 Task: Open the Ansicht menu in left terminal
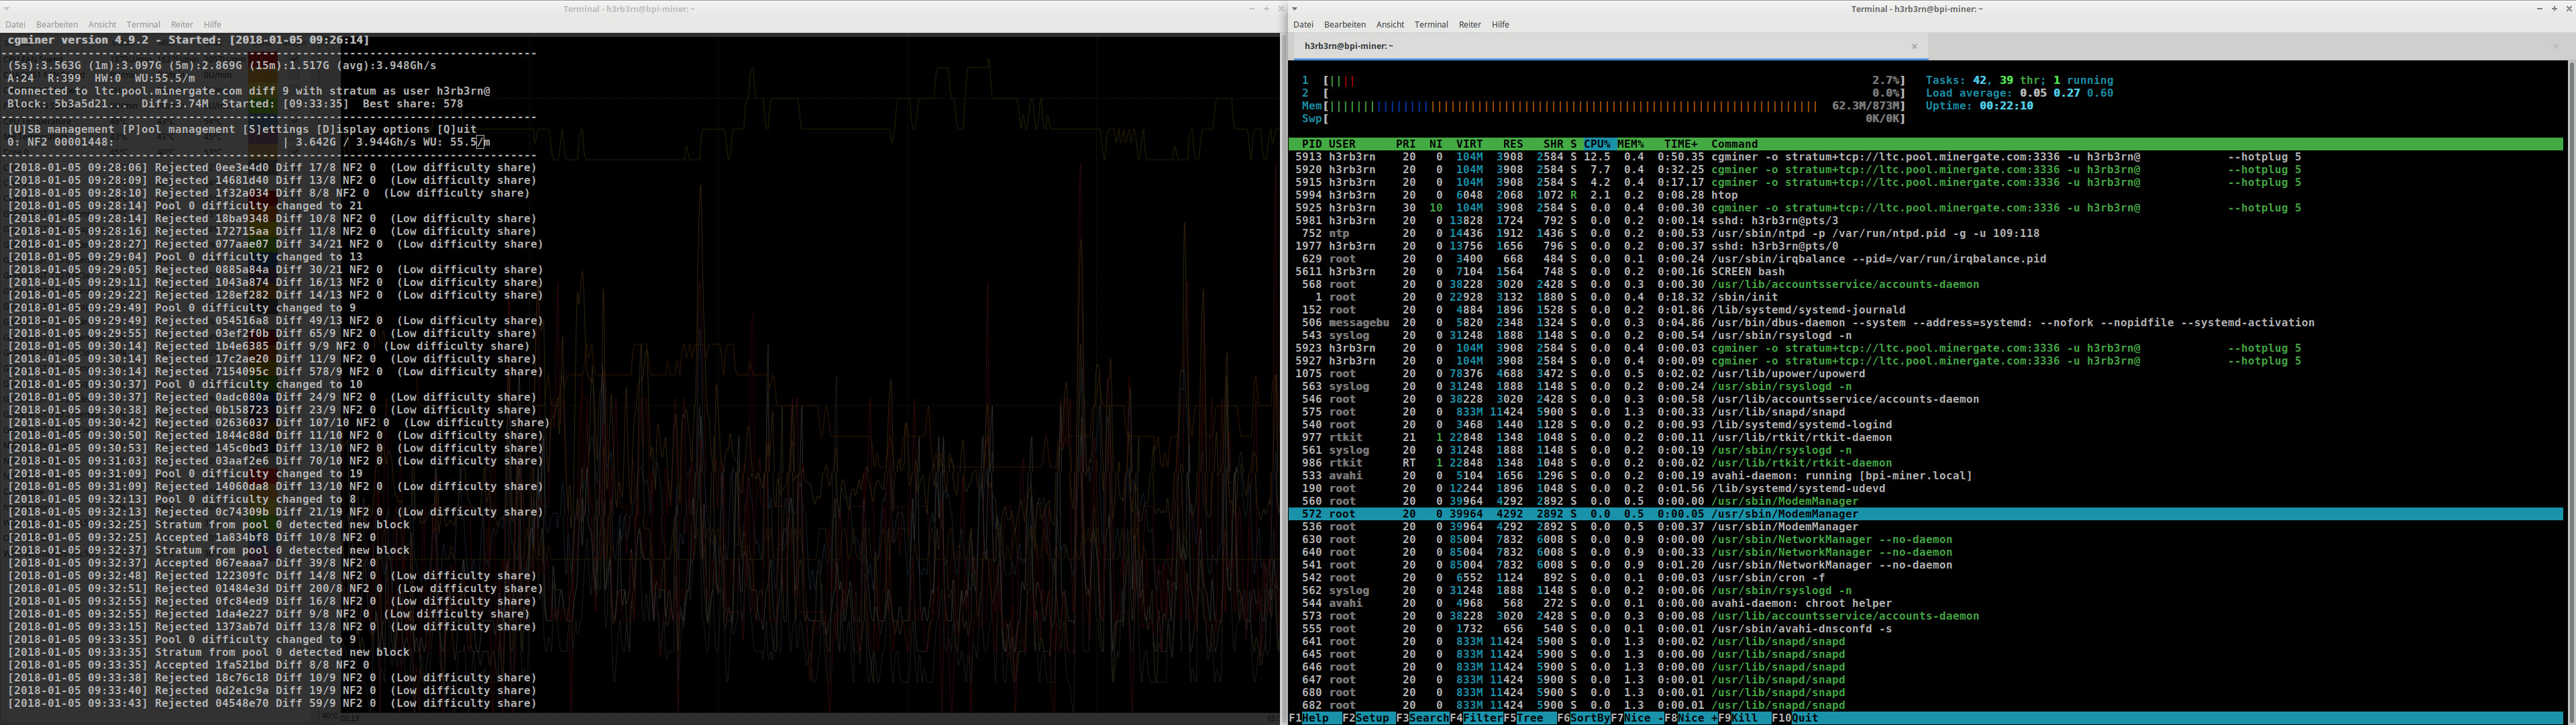pos(102,25)
